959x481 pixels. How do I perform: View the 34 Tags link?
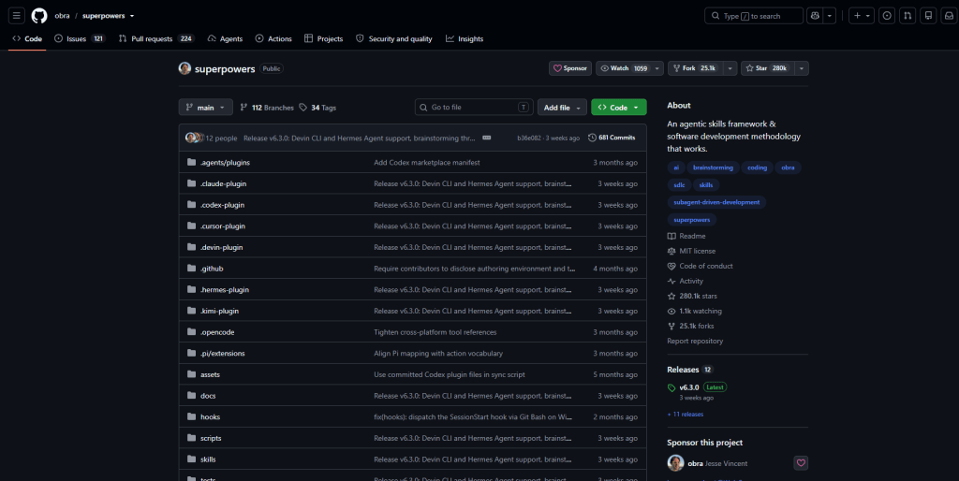coord(317,108)
